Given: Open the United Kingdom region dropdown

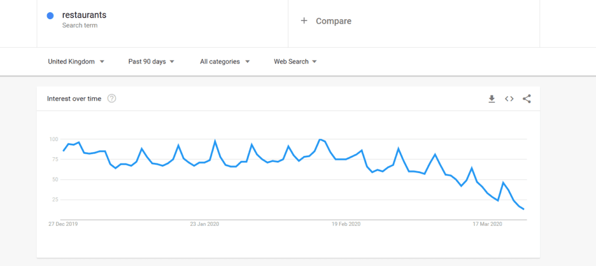Looking at the screenshot, I should [x=76, y=62].
